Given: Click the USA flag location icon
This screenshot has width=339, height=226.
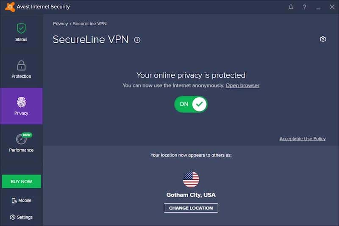Looking at the screenshot, I should [x=191, y=179].
